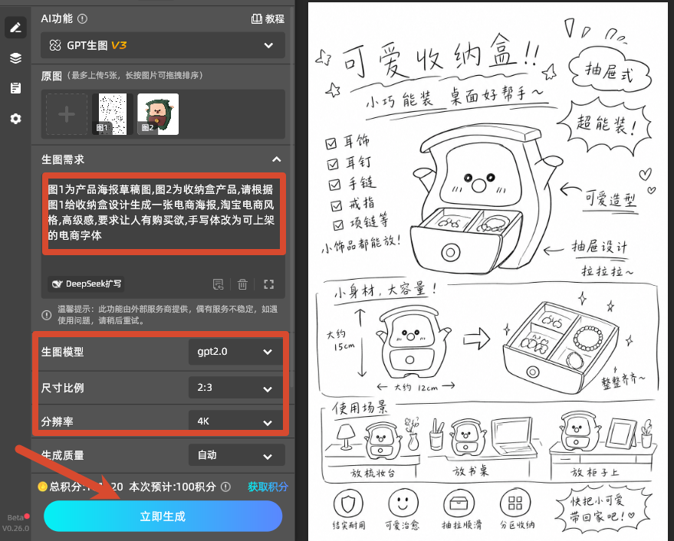Open the layers icon in sidebar
The height and width of the screenshot is (541, 674).
pyautogui.click(x=16, y=58)
